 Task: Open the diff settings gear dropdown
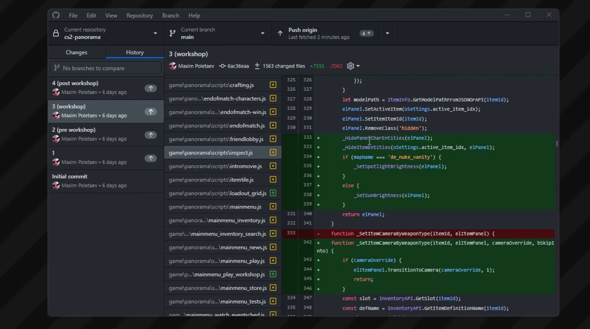coord(353,66)
